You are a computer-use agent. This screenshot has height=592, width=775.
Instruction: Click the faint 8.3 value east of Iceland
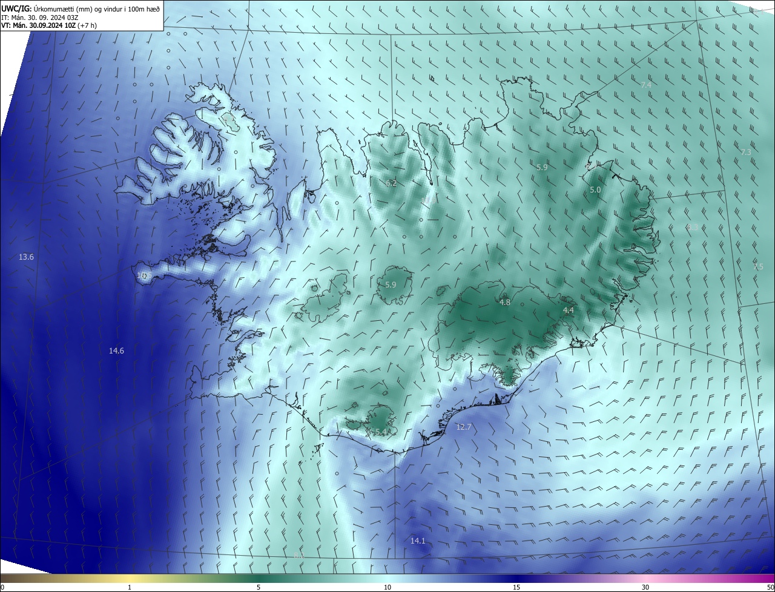click(x=692, y=228)
